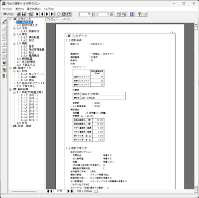Select tree item 1.4.1 横桁配置

30,37
